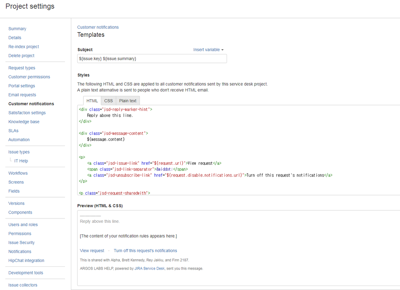Open the Insert variable dropdown
Image resolution: width=400 pixels, height=290 pixels.
click(x=208, y=50)
